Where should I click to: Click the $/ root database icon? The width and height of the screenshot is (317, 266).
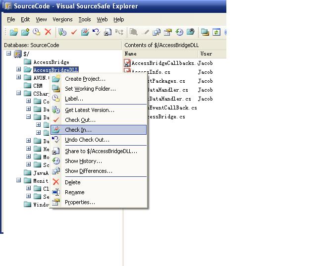(x=18, y=54)
